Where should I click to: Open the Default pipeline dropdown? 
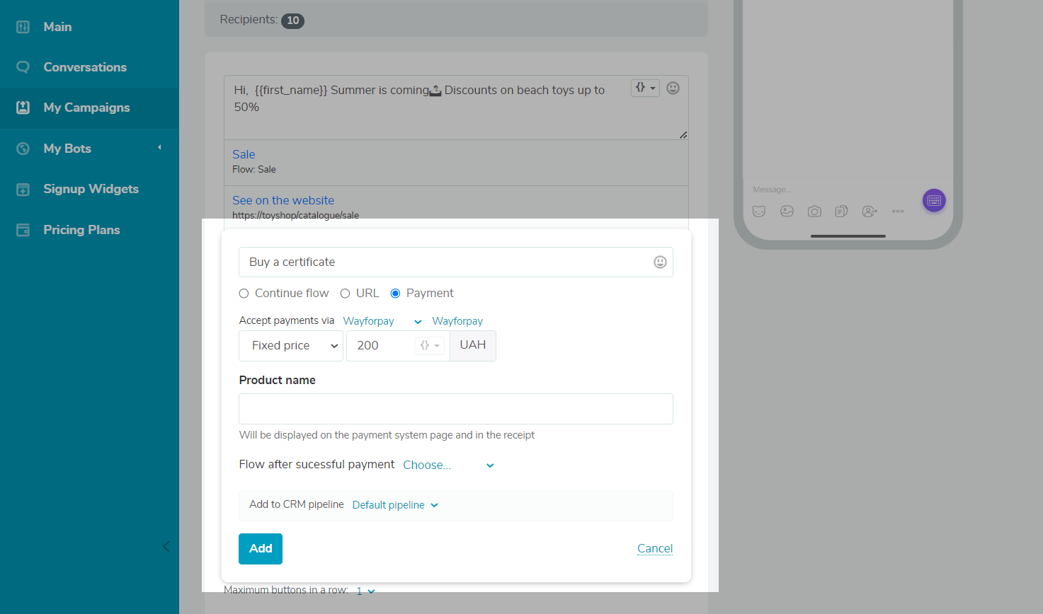point(395,505)
